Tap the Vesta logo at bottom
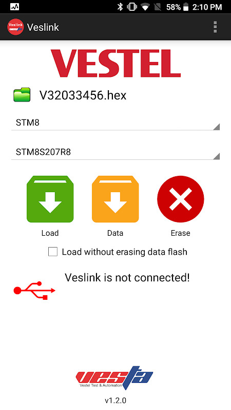 (114, 378)
